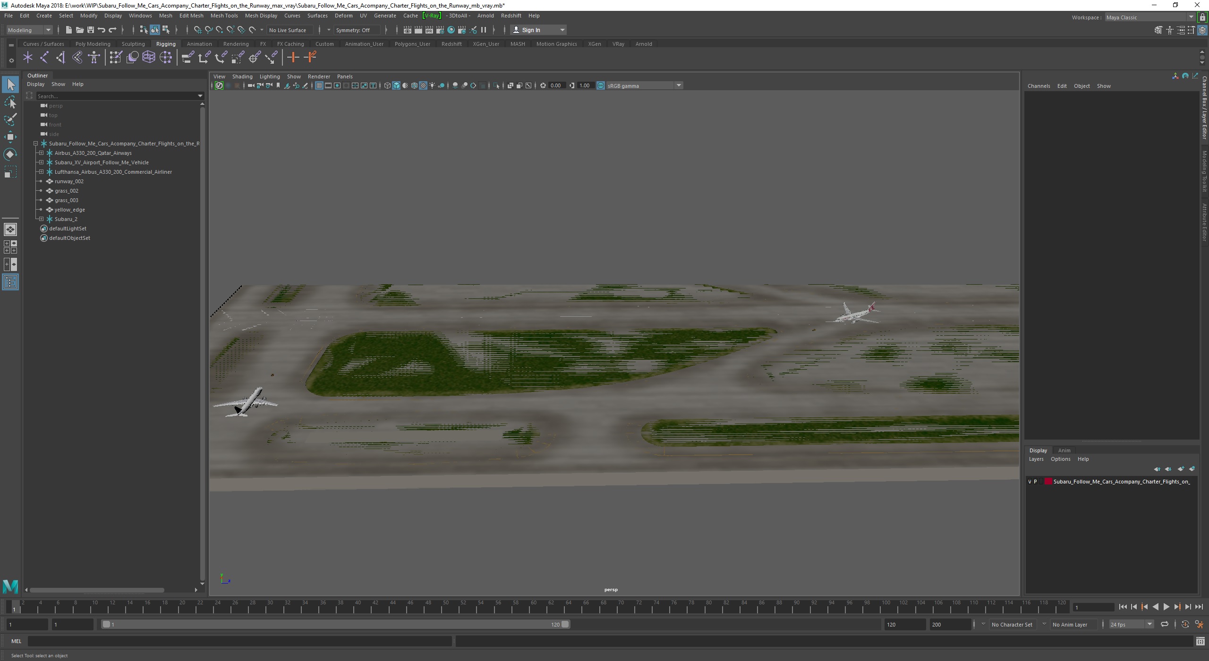Open the sRGB gamma color space dropdown

tap(644, 85)
